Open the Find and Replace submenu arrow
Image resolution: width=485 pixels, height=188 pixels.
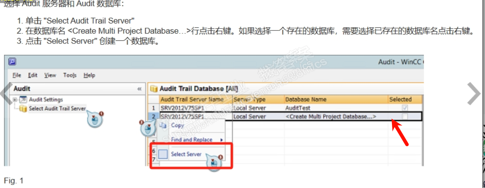point(222,140)
